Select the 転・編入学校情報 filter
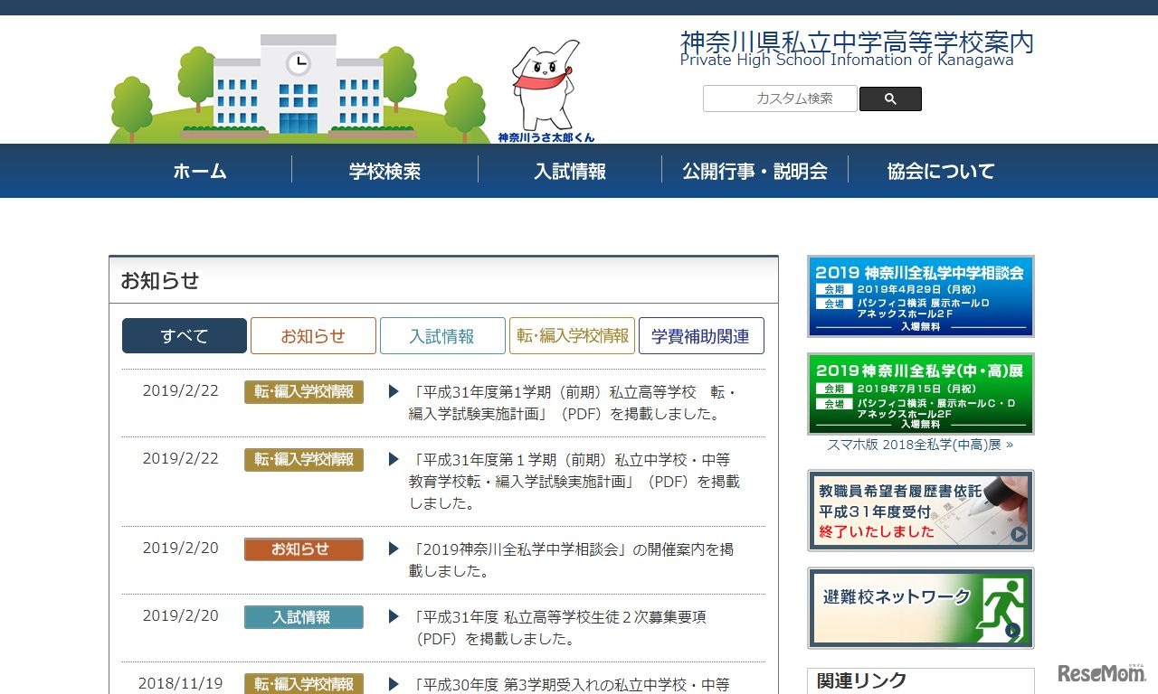The width and height of the screenshot is (1158, 694). click(572, 335)
